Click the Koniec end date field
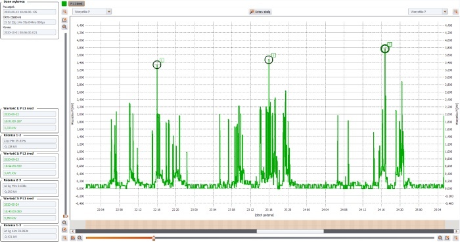 click(30, 33)
